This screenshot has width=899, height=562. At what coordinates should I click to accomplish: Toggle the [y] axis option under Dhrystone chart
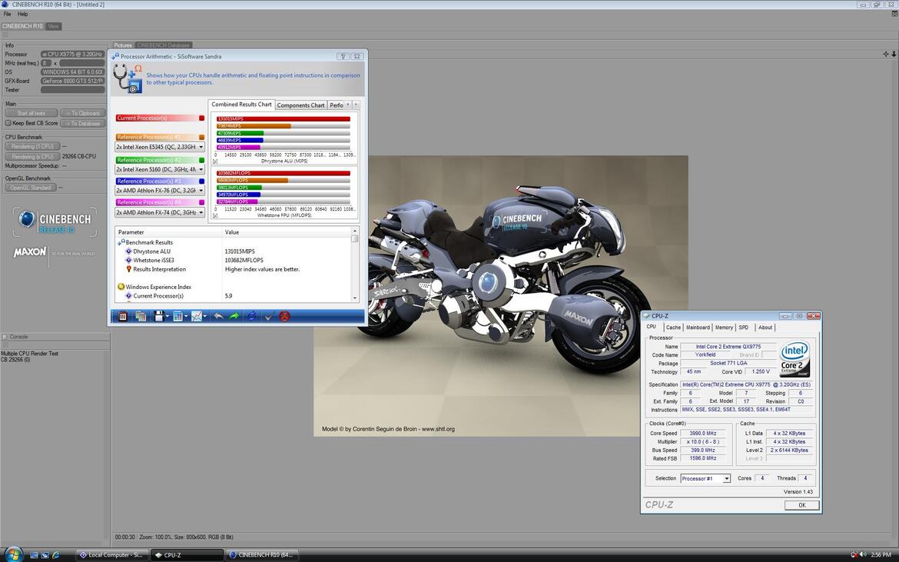(x=215, y=161)
